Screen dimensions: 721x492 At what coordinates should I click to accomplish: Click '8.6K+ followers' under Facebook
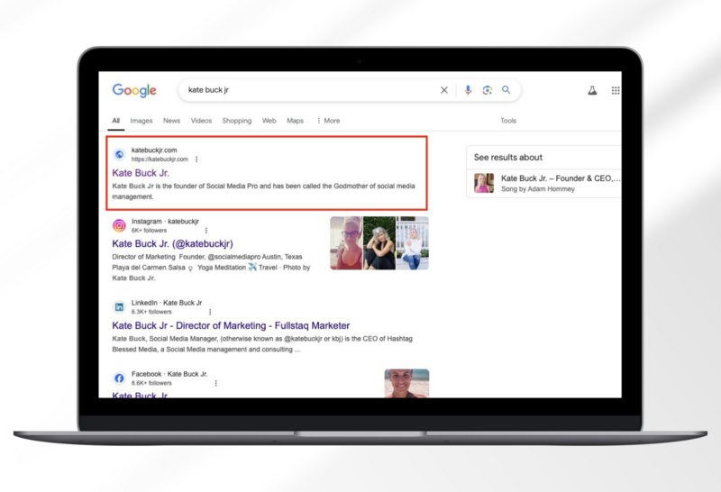tap(151, 383)
